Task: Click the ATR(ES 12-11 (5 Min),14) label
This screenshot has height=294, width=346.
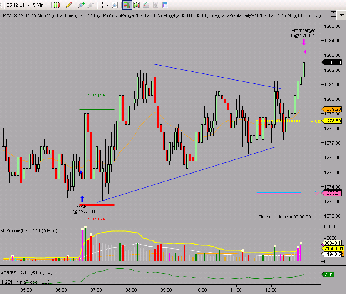Action: (x=27, y=273)
